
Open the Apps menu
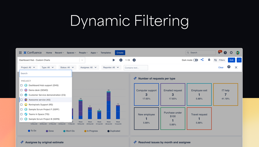(94, 53)
